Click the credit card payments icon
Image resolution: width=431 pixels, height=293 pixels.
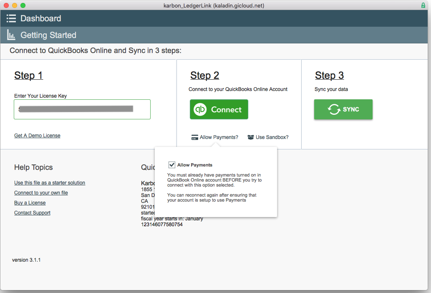(194, 137)
